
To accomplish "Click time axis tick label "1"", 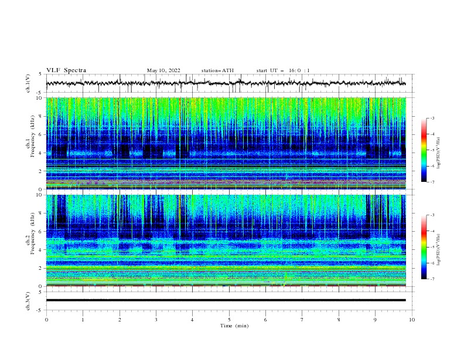I will tap(83, 320).
